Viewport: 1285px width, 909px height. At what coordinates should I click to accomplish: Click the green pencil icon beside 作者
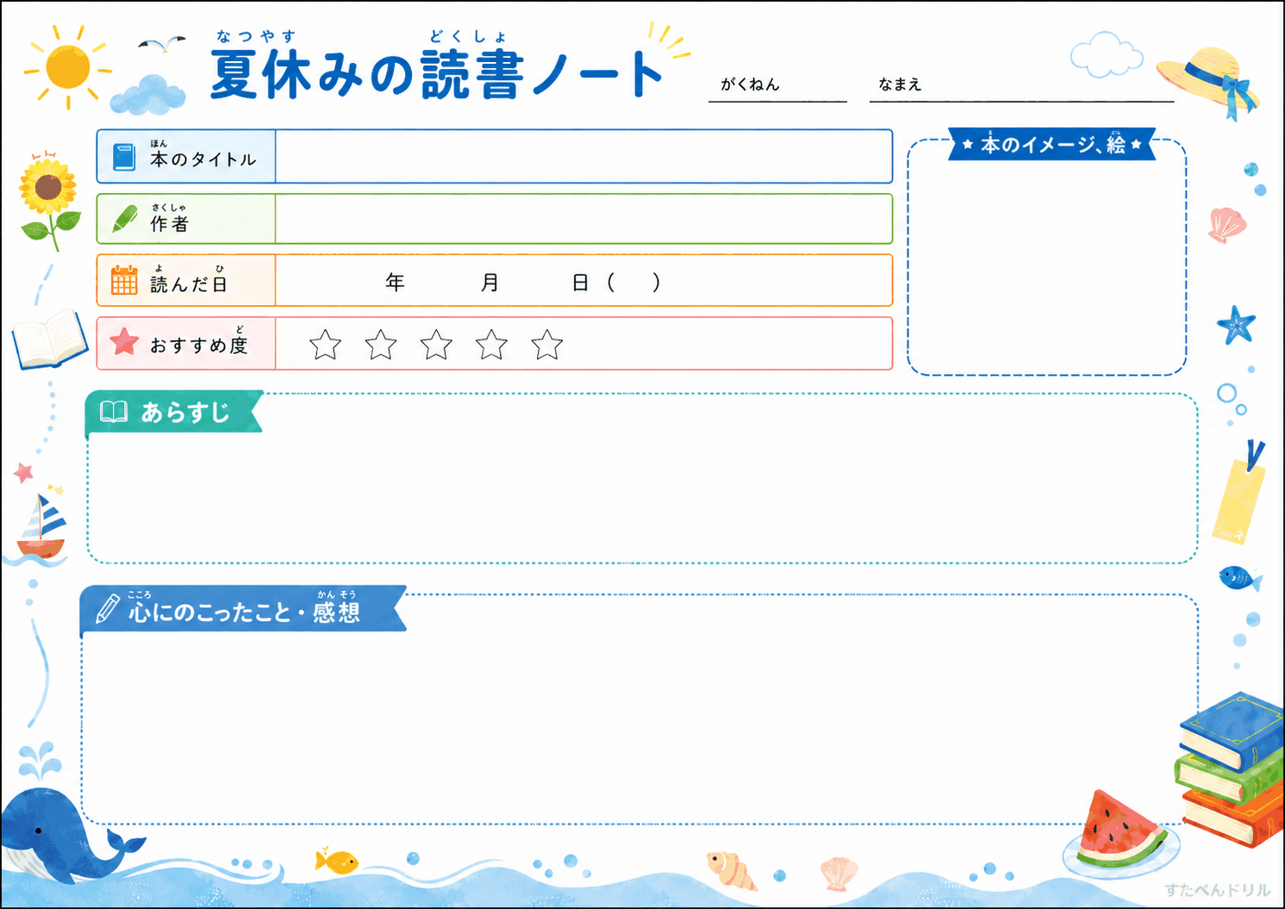(125, 220)
